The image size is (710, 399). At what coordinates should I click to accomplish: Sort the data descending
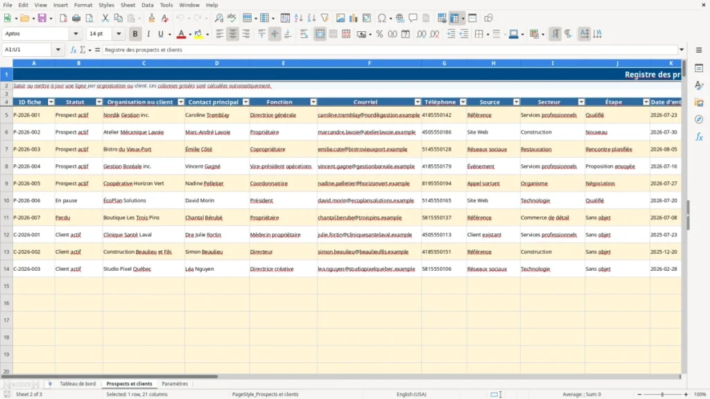pos(311,18)
